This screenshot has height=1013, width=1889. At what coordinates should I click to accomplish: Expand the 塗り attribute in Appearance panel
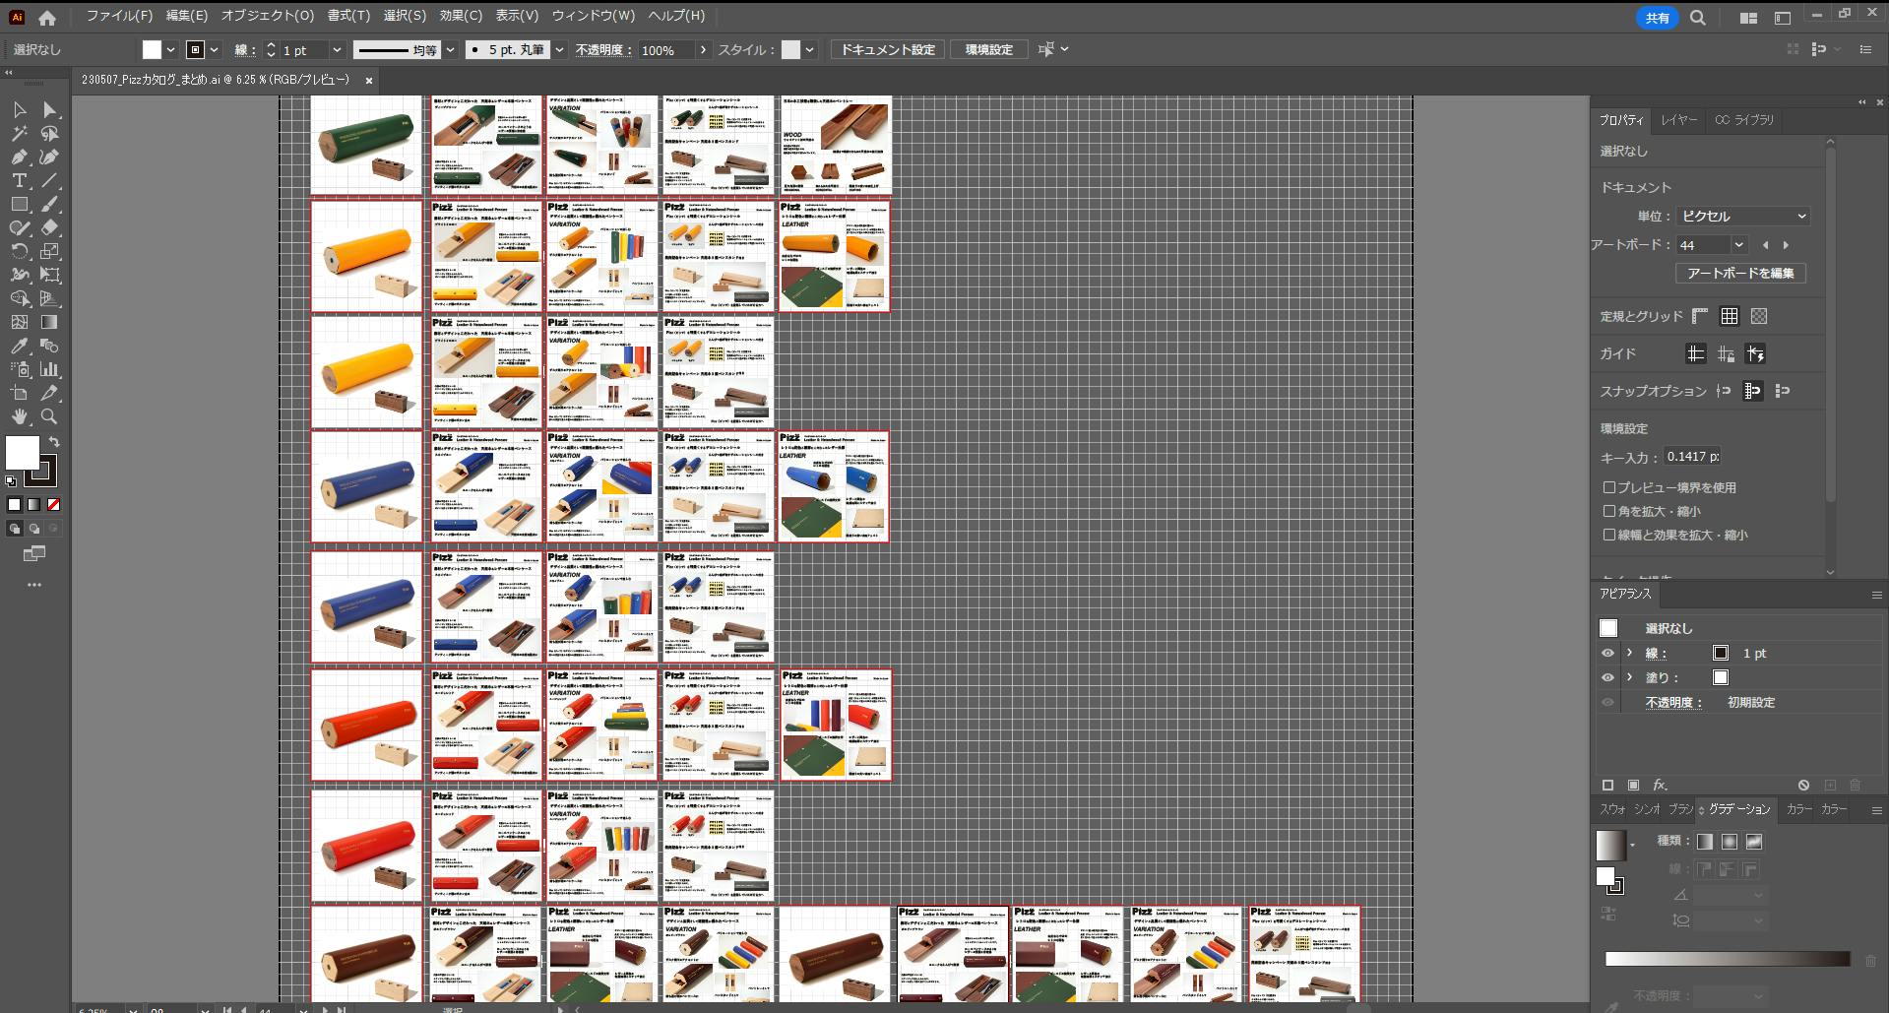[x=1630, y=677]
